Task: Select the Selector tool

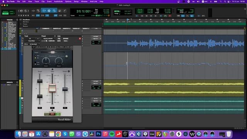Action: point(49,11)
